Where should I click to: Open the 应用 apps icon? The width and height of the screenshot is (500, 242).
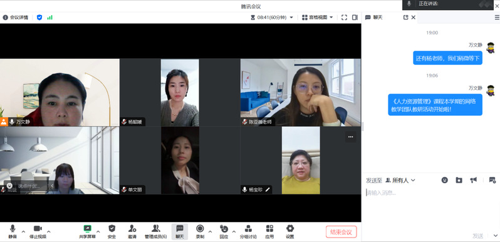pos(269,232)
